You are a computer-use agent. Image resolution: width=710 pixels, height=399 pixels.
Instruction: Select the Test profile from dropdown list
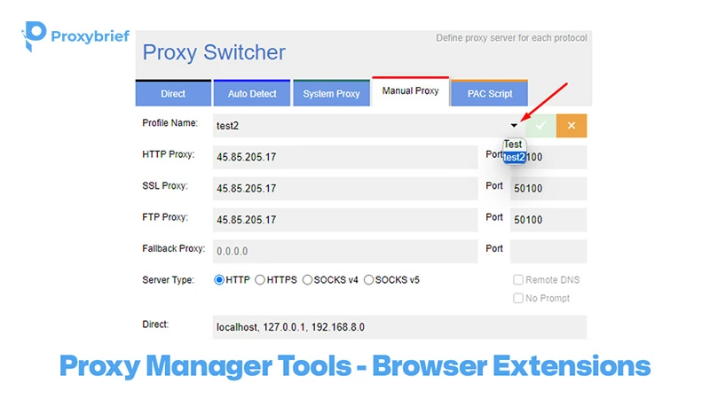[x=514, y=145]
